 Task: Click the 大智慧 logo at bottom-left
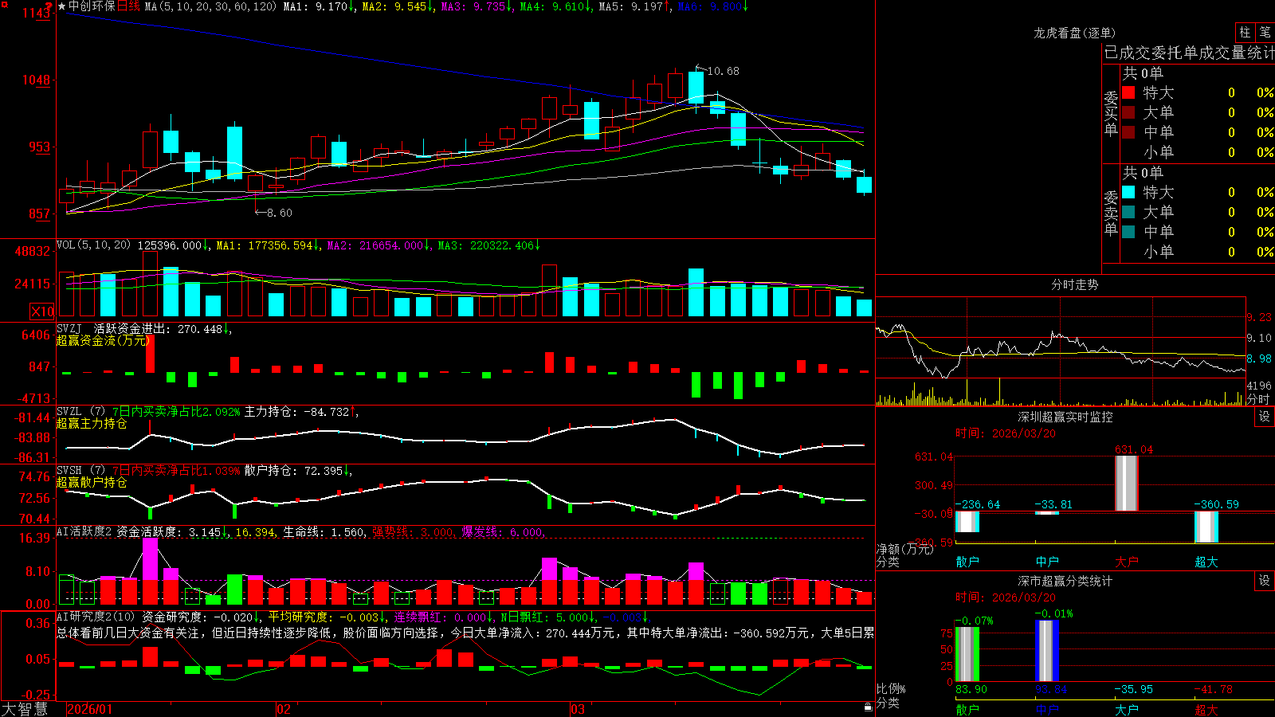(25, 709)
